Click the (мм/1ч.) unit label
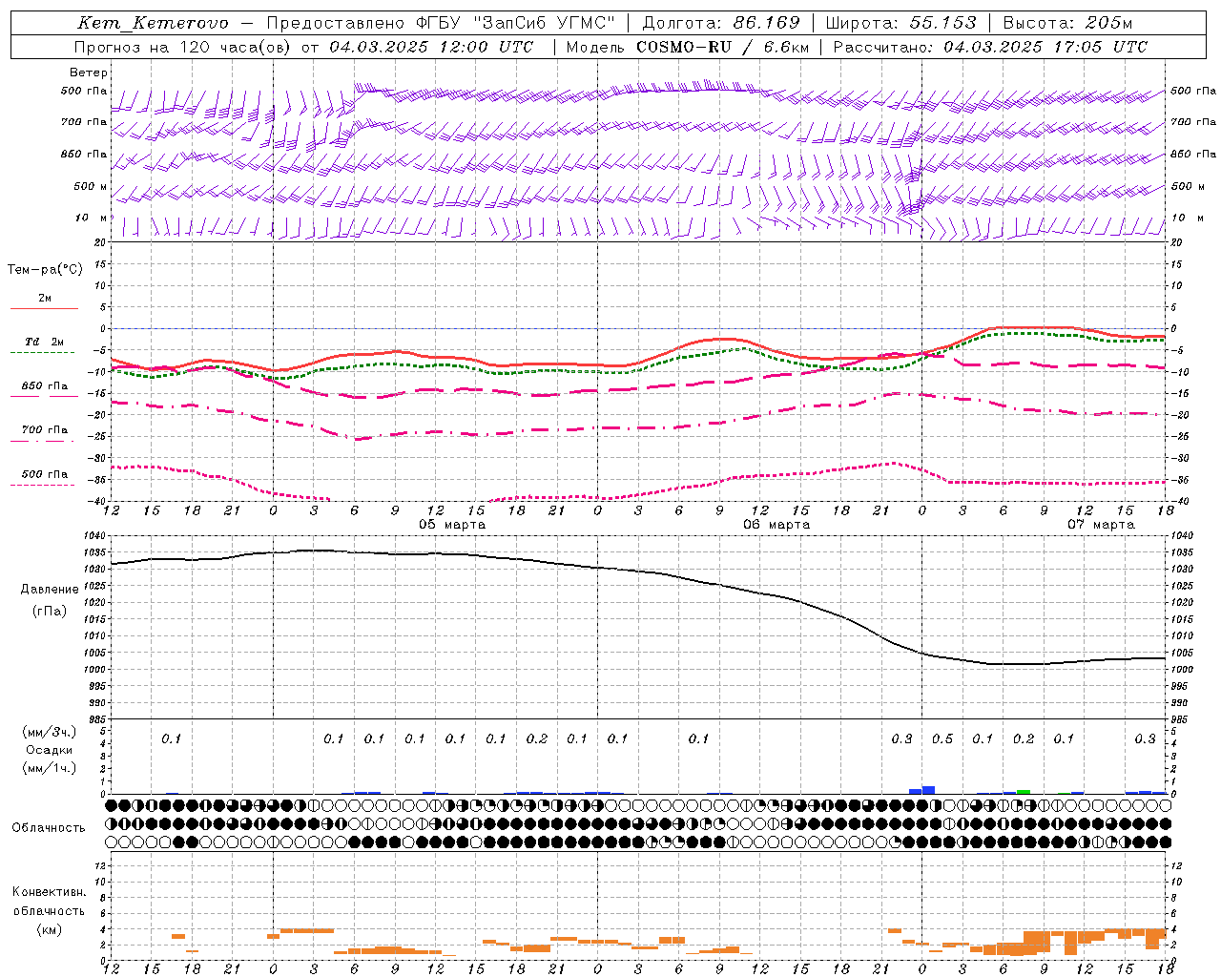Viewport: 1221px width, 977px height. pyautogui.click(x=50, y=768)
